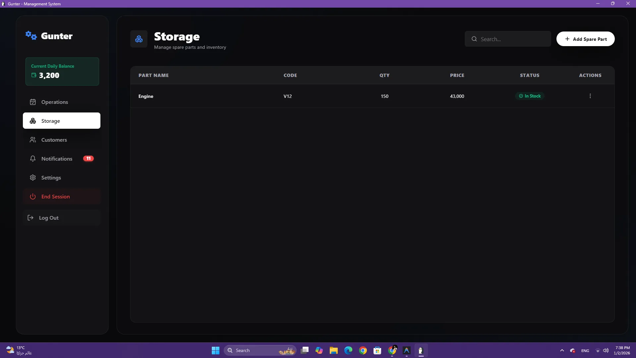
Task: Click the CODE column header
Action: coord(290,75)
